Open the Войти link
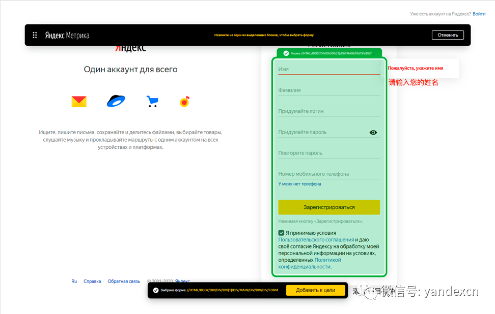Screen dimensions: 495x314 point(479,14)
